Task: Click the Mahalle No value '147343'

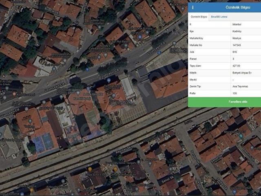Action: (x=237, y=45)
